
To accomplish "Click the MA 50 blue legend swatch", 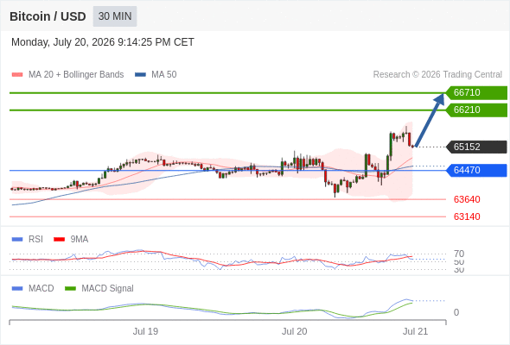I will pyautogui.click(x=141, y=75).
